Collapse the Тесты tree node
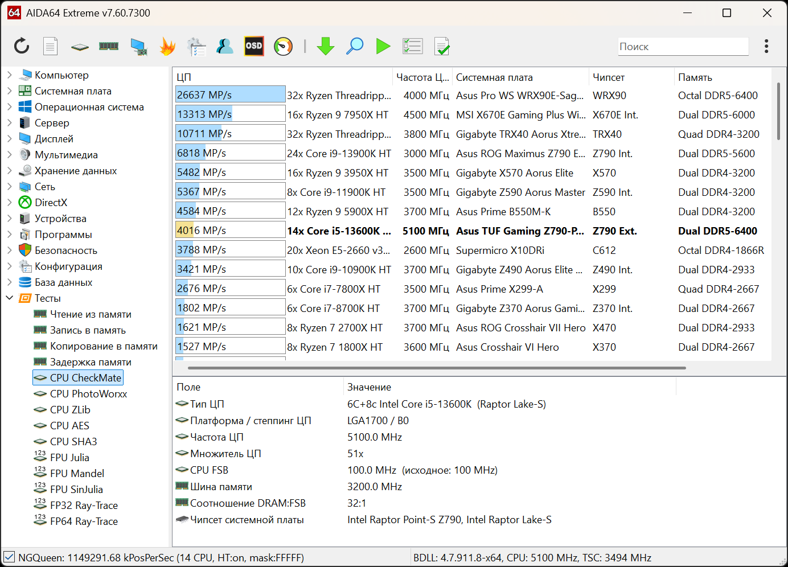This screenshot has width=788, height=567. coord(9,298)
